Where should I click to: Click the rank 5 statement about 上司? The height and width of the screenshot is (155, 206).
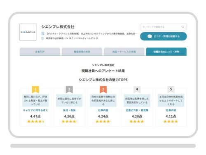tap(171, 100)
